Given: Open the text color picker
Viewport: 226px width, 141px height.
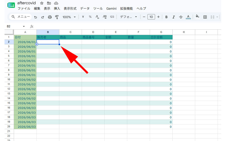Looking at the screenshot, I should [188, 17].
